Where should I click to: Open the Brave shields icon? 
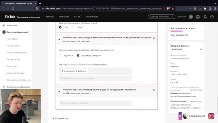[x=168, y=9]
